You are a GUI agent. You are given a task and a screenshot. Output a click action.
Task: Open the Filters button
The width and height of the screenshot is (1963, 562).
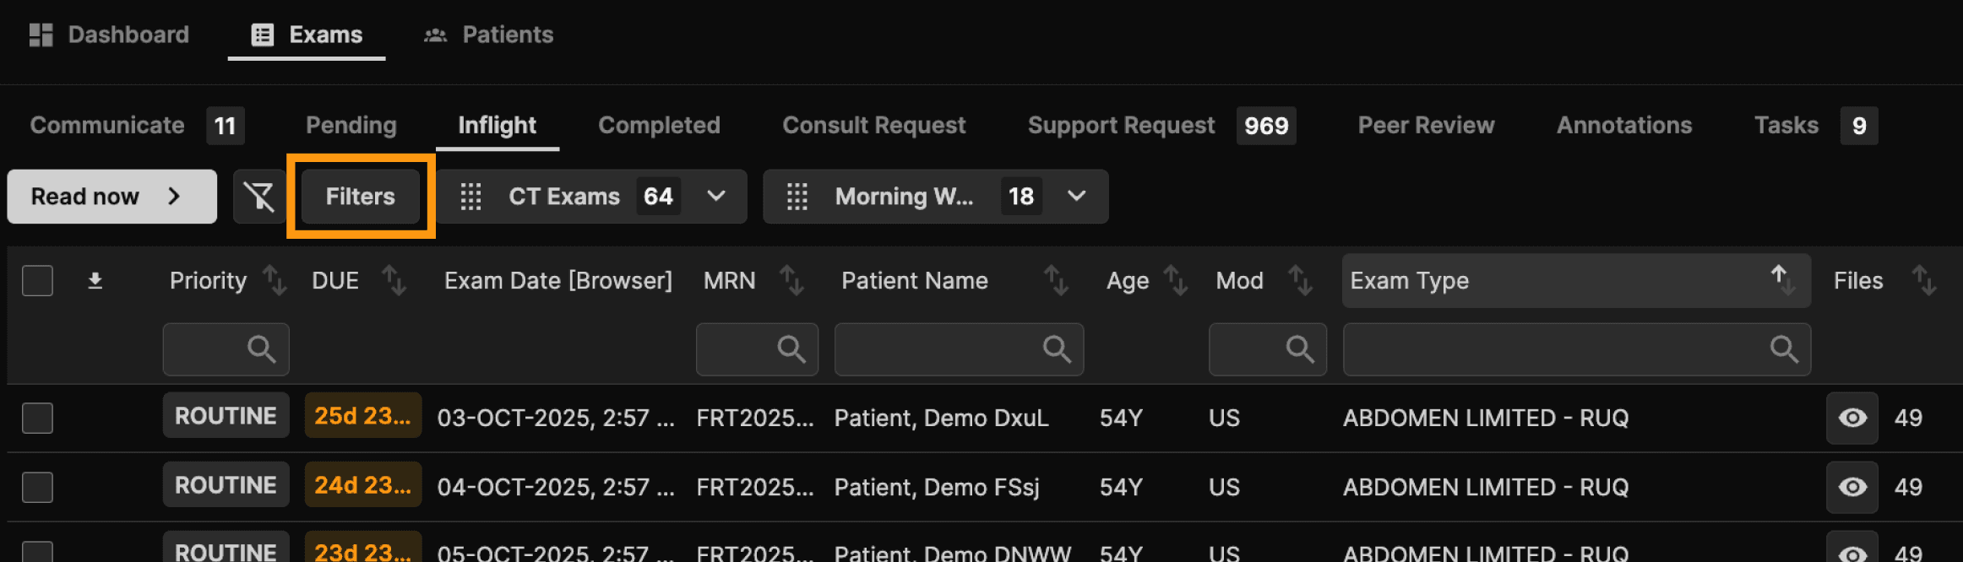pos(361,197)
